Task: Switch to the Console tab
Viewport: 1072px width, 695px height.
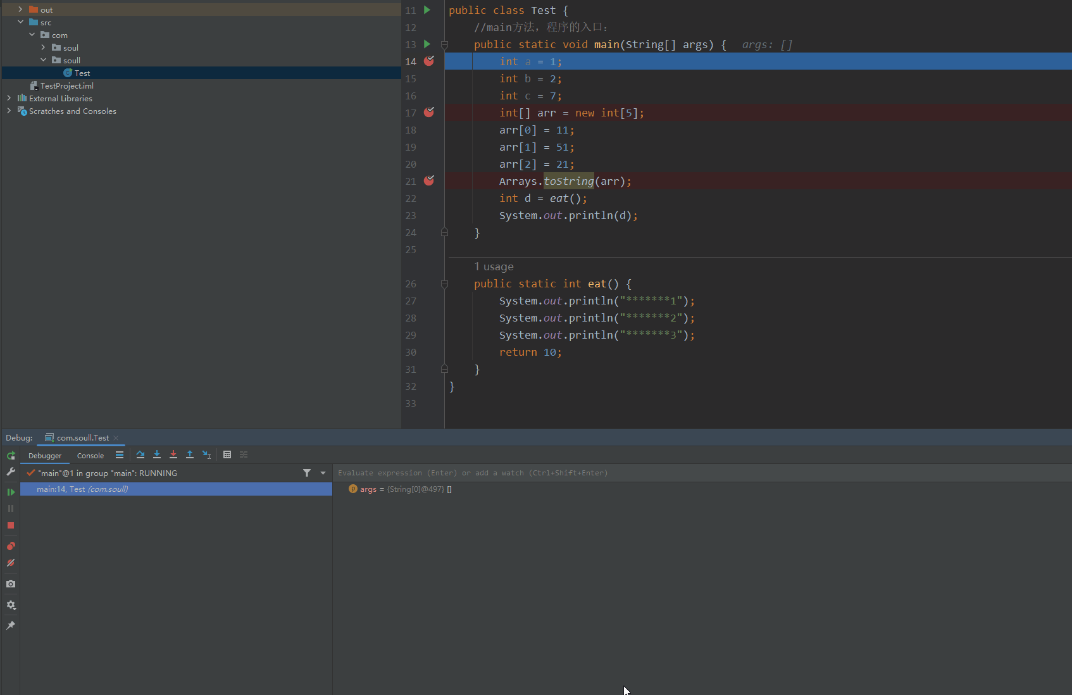Action: click(x=90, y=456)
